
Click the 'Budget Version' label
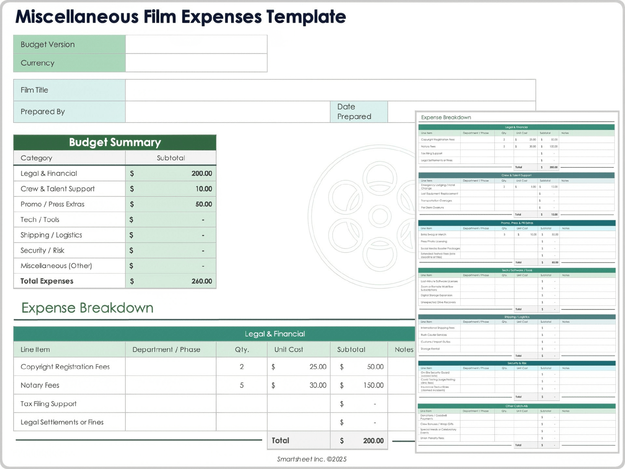pyautogui.click(x=48, y=44)
